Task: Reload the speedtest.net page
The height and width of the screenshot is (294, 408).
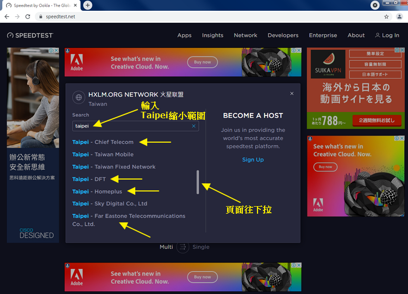Action: [x=28, y=17]
